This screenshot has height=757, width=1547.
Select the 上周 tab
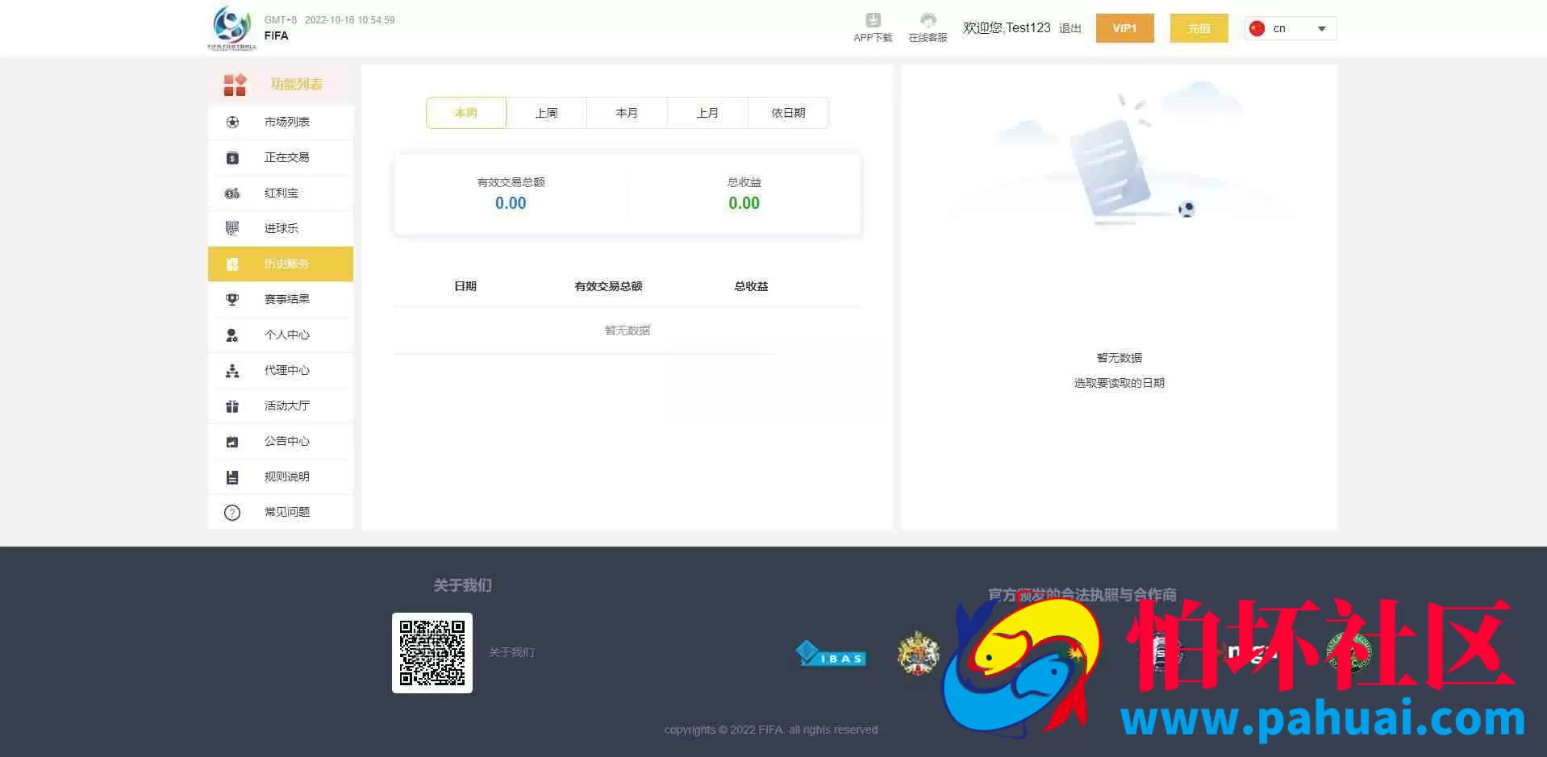tap(547, 113)
